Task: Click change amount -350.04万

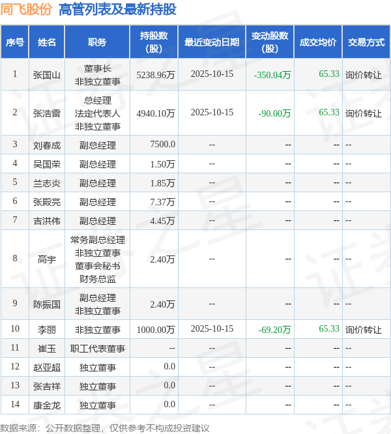Action: click(272, 75)
